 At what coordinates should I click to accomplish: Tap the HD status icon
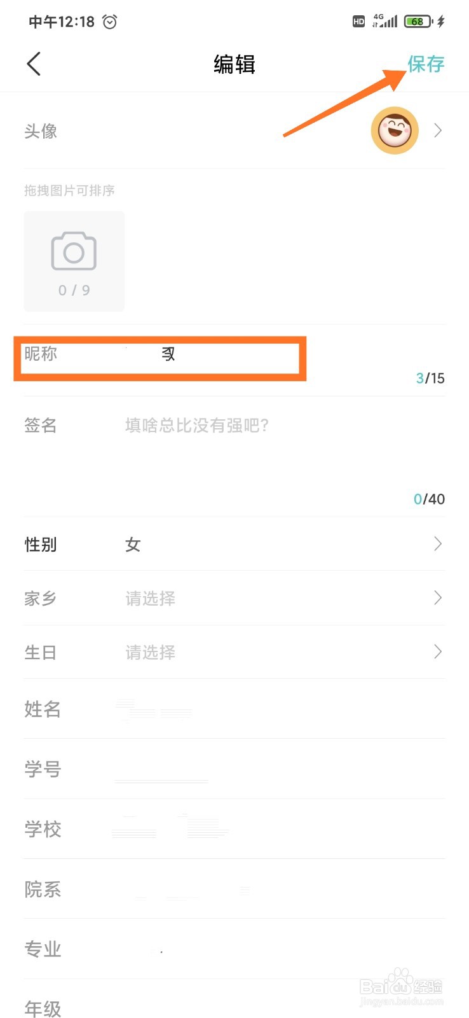[358, 21]
